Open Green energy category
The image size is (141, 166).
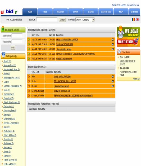9,119
